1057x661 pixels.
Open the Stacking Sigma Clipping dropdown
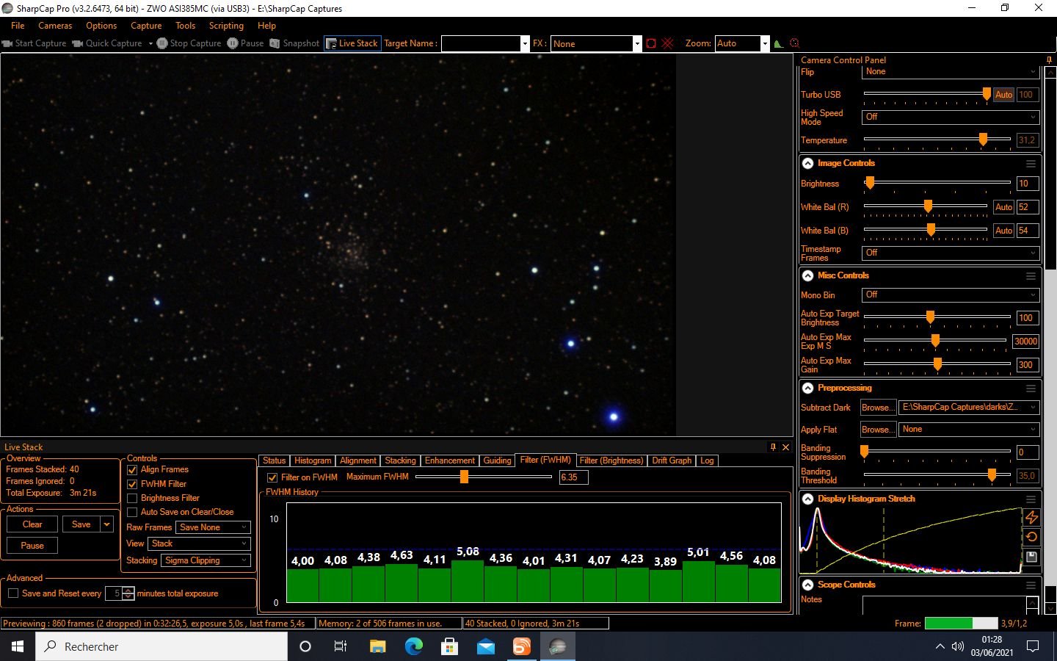point(206,560)
